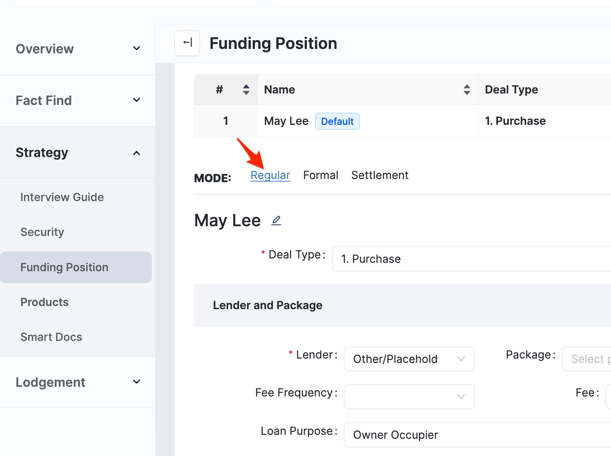Image resolution: width=611 pixels, height=456 pixels.
Task: Switch to Regular mode
Action: (270, 176)
